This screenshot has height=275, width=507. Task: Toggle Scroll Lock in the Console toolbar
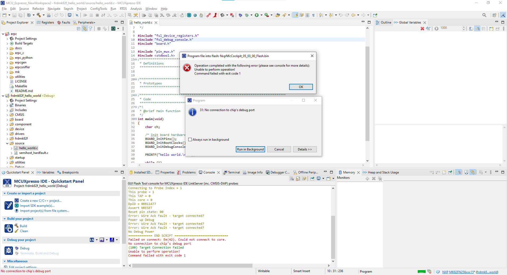click(x=298, y=178)
